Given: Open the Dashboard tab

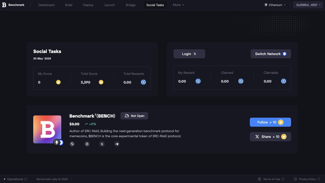Looking at the screenshot, I should coord(46,5).
